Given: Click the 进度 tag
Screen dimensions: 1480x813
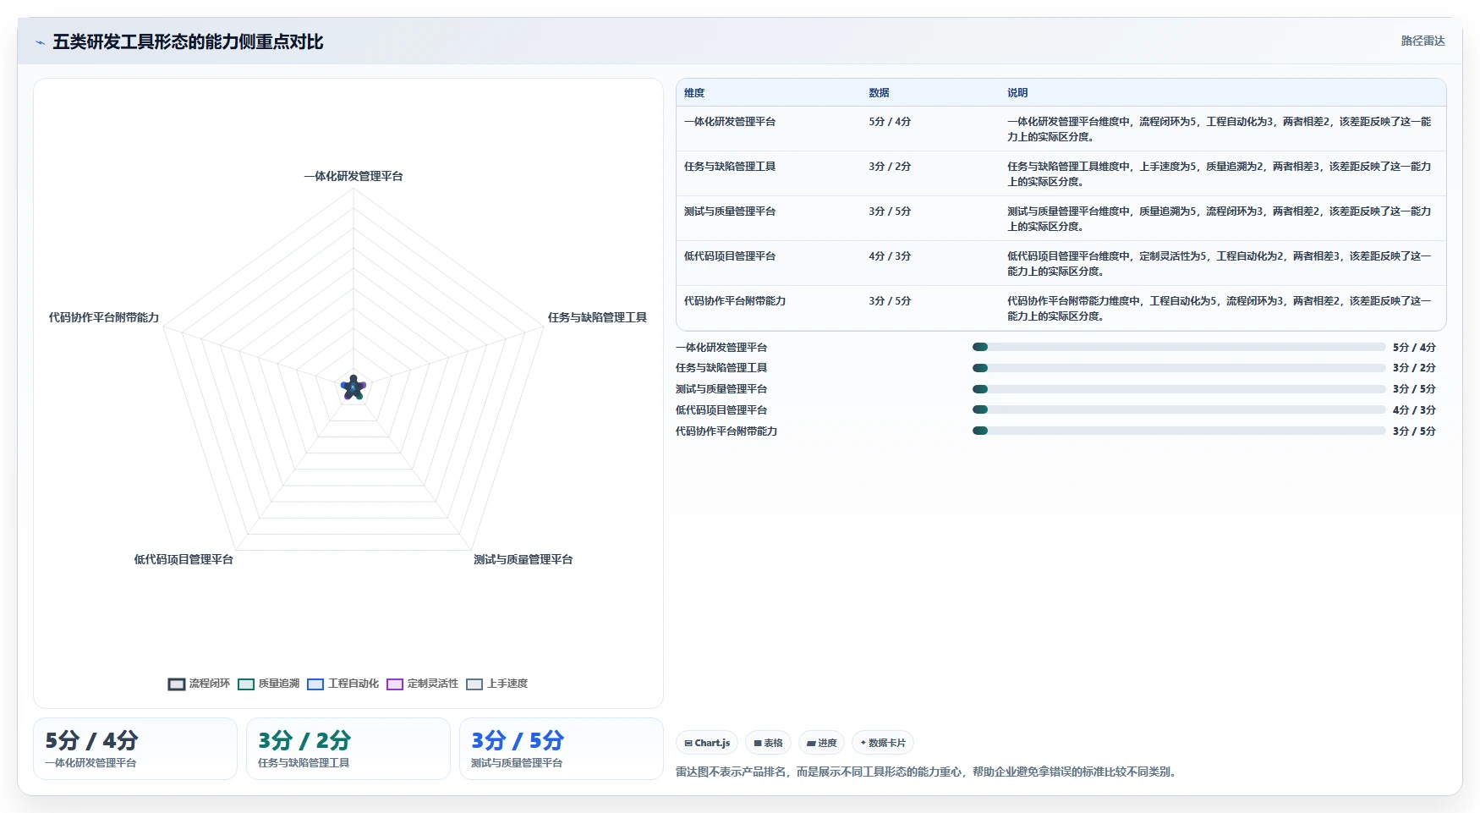Looking at the screenshot, I should [x=821, y=743].
